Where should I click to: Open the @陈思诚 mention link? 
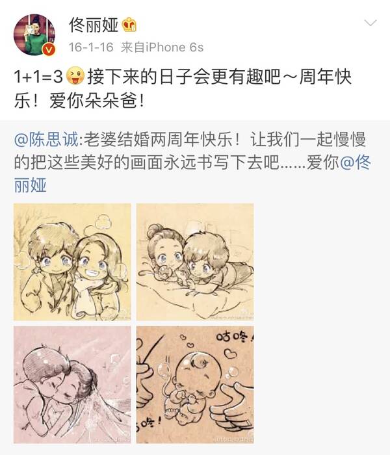coord(46,139)
